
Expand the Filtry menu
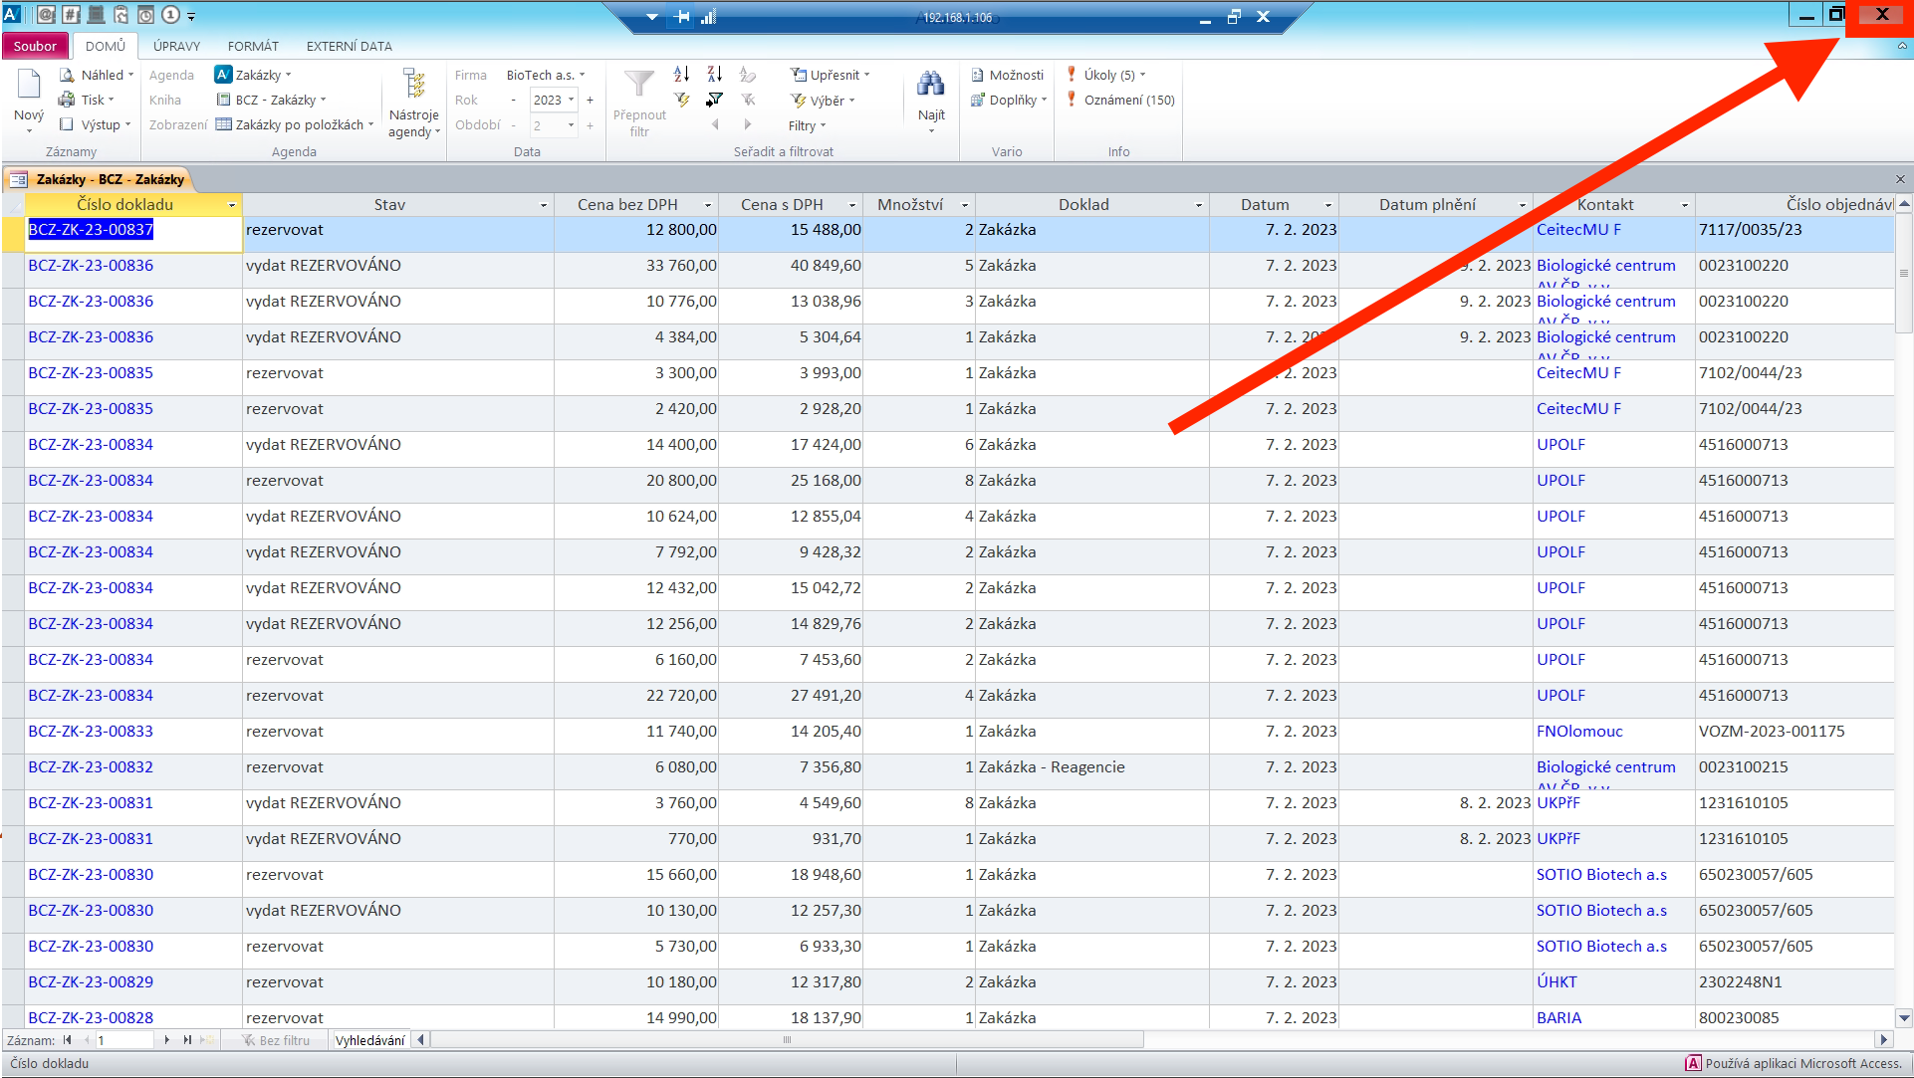click(807, 125)
